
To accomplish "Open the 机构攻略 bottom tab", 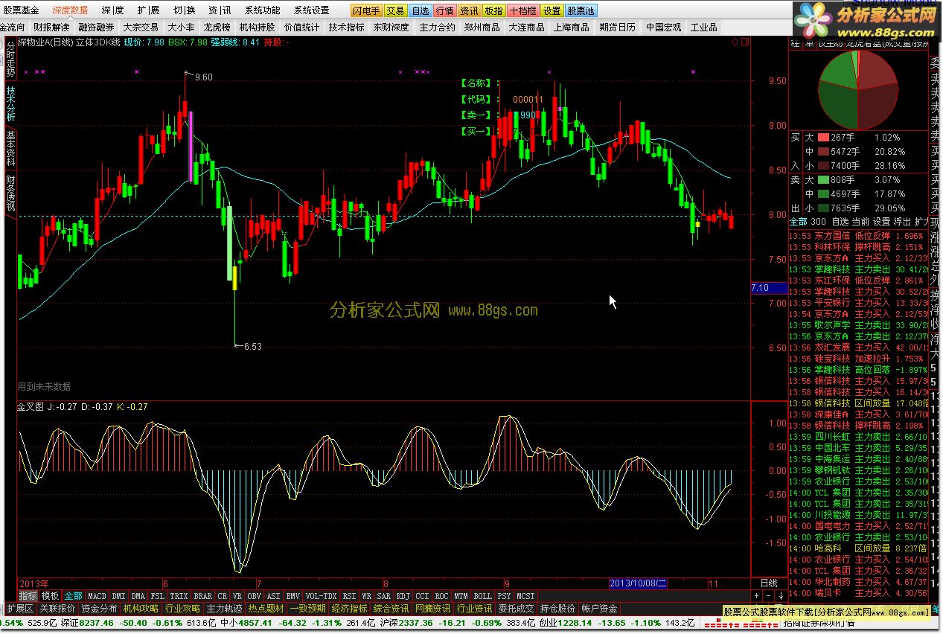I will [141, 609].
